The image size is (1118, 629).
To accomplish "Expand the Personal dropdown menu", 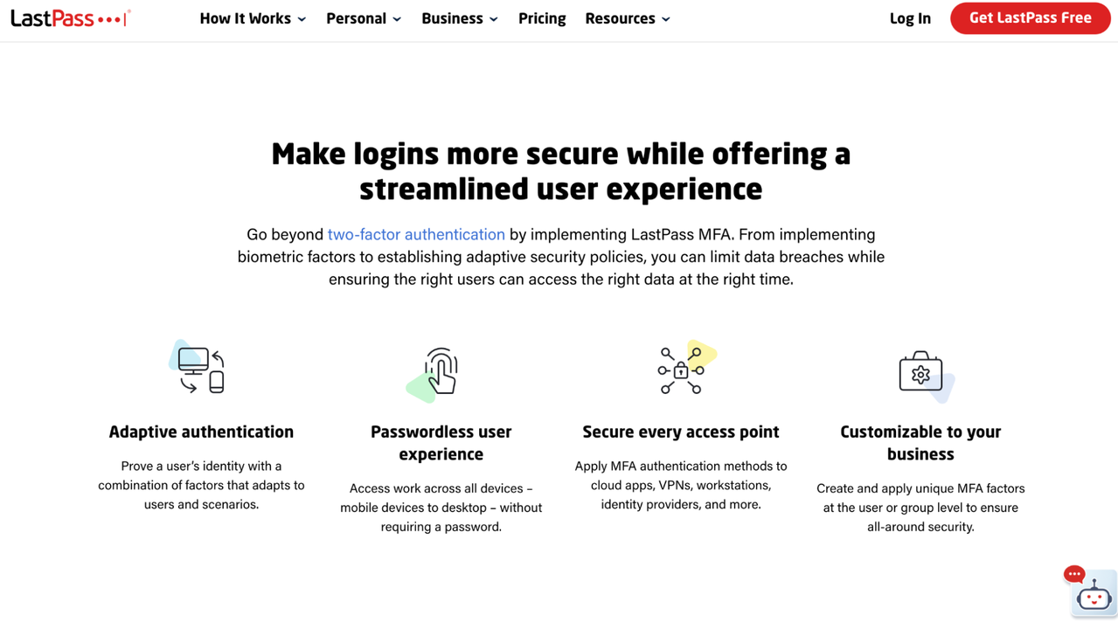I will 364,18.
